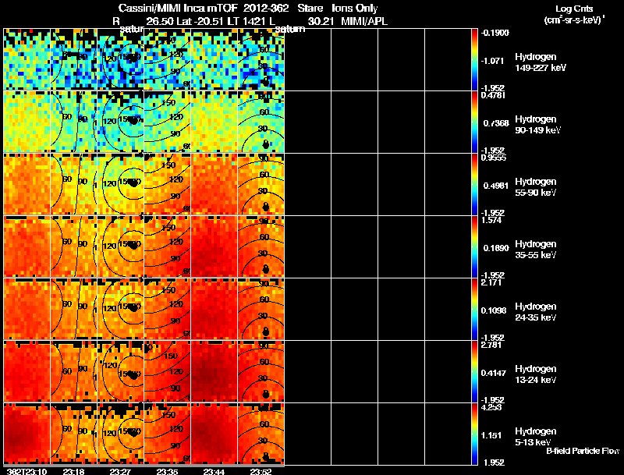The image size is (624, 475).
Task: Click the 1.574 color scale maximum
Action: (x=491, y=220)
